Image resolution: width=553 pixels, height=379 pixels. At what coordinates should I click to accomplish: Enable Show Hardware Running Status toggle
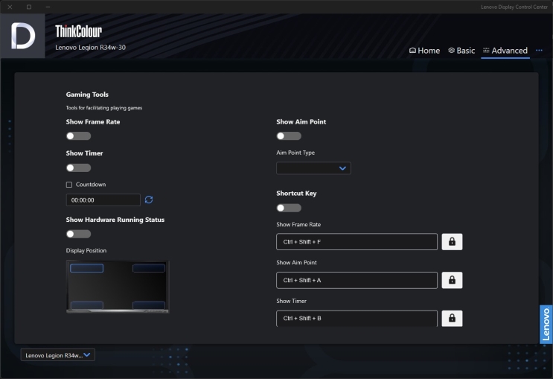pyautogui.click(x=78, y=234)
